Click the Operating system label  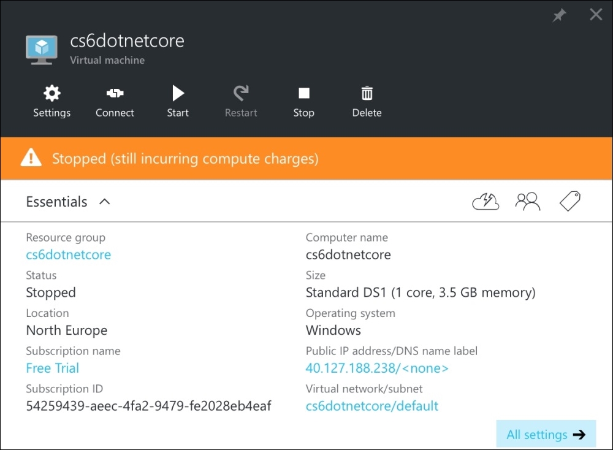click(350, 313)
